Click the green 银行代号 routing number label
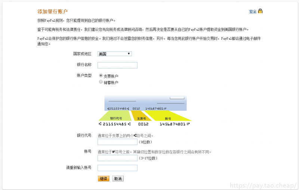 [116, 118]
